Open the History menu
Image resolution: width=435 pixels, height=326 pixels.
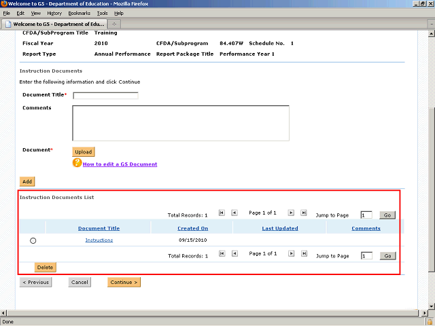(54, 14)
